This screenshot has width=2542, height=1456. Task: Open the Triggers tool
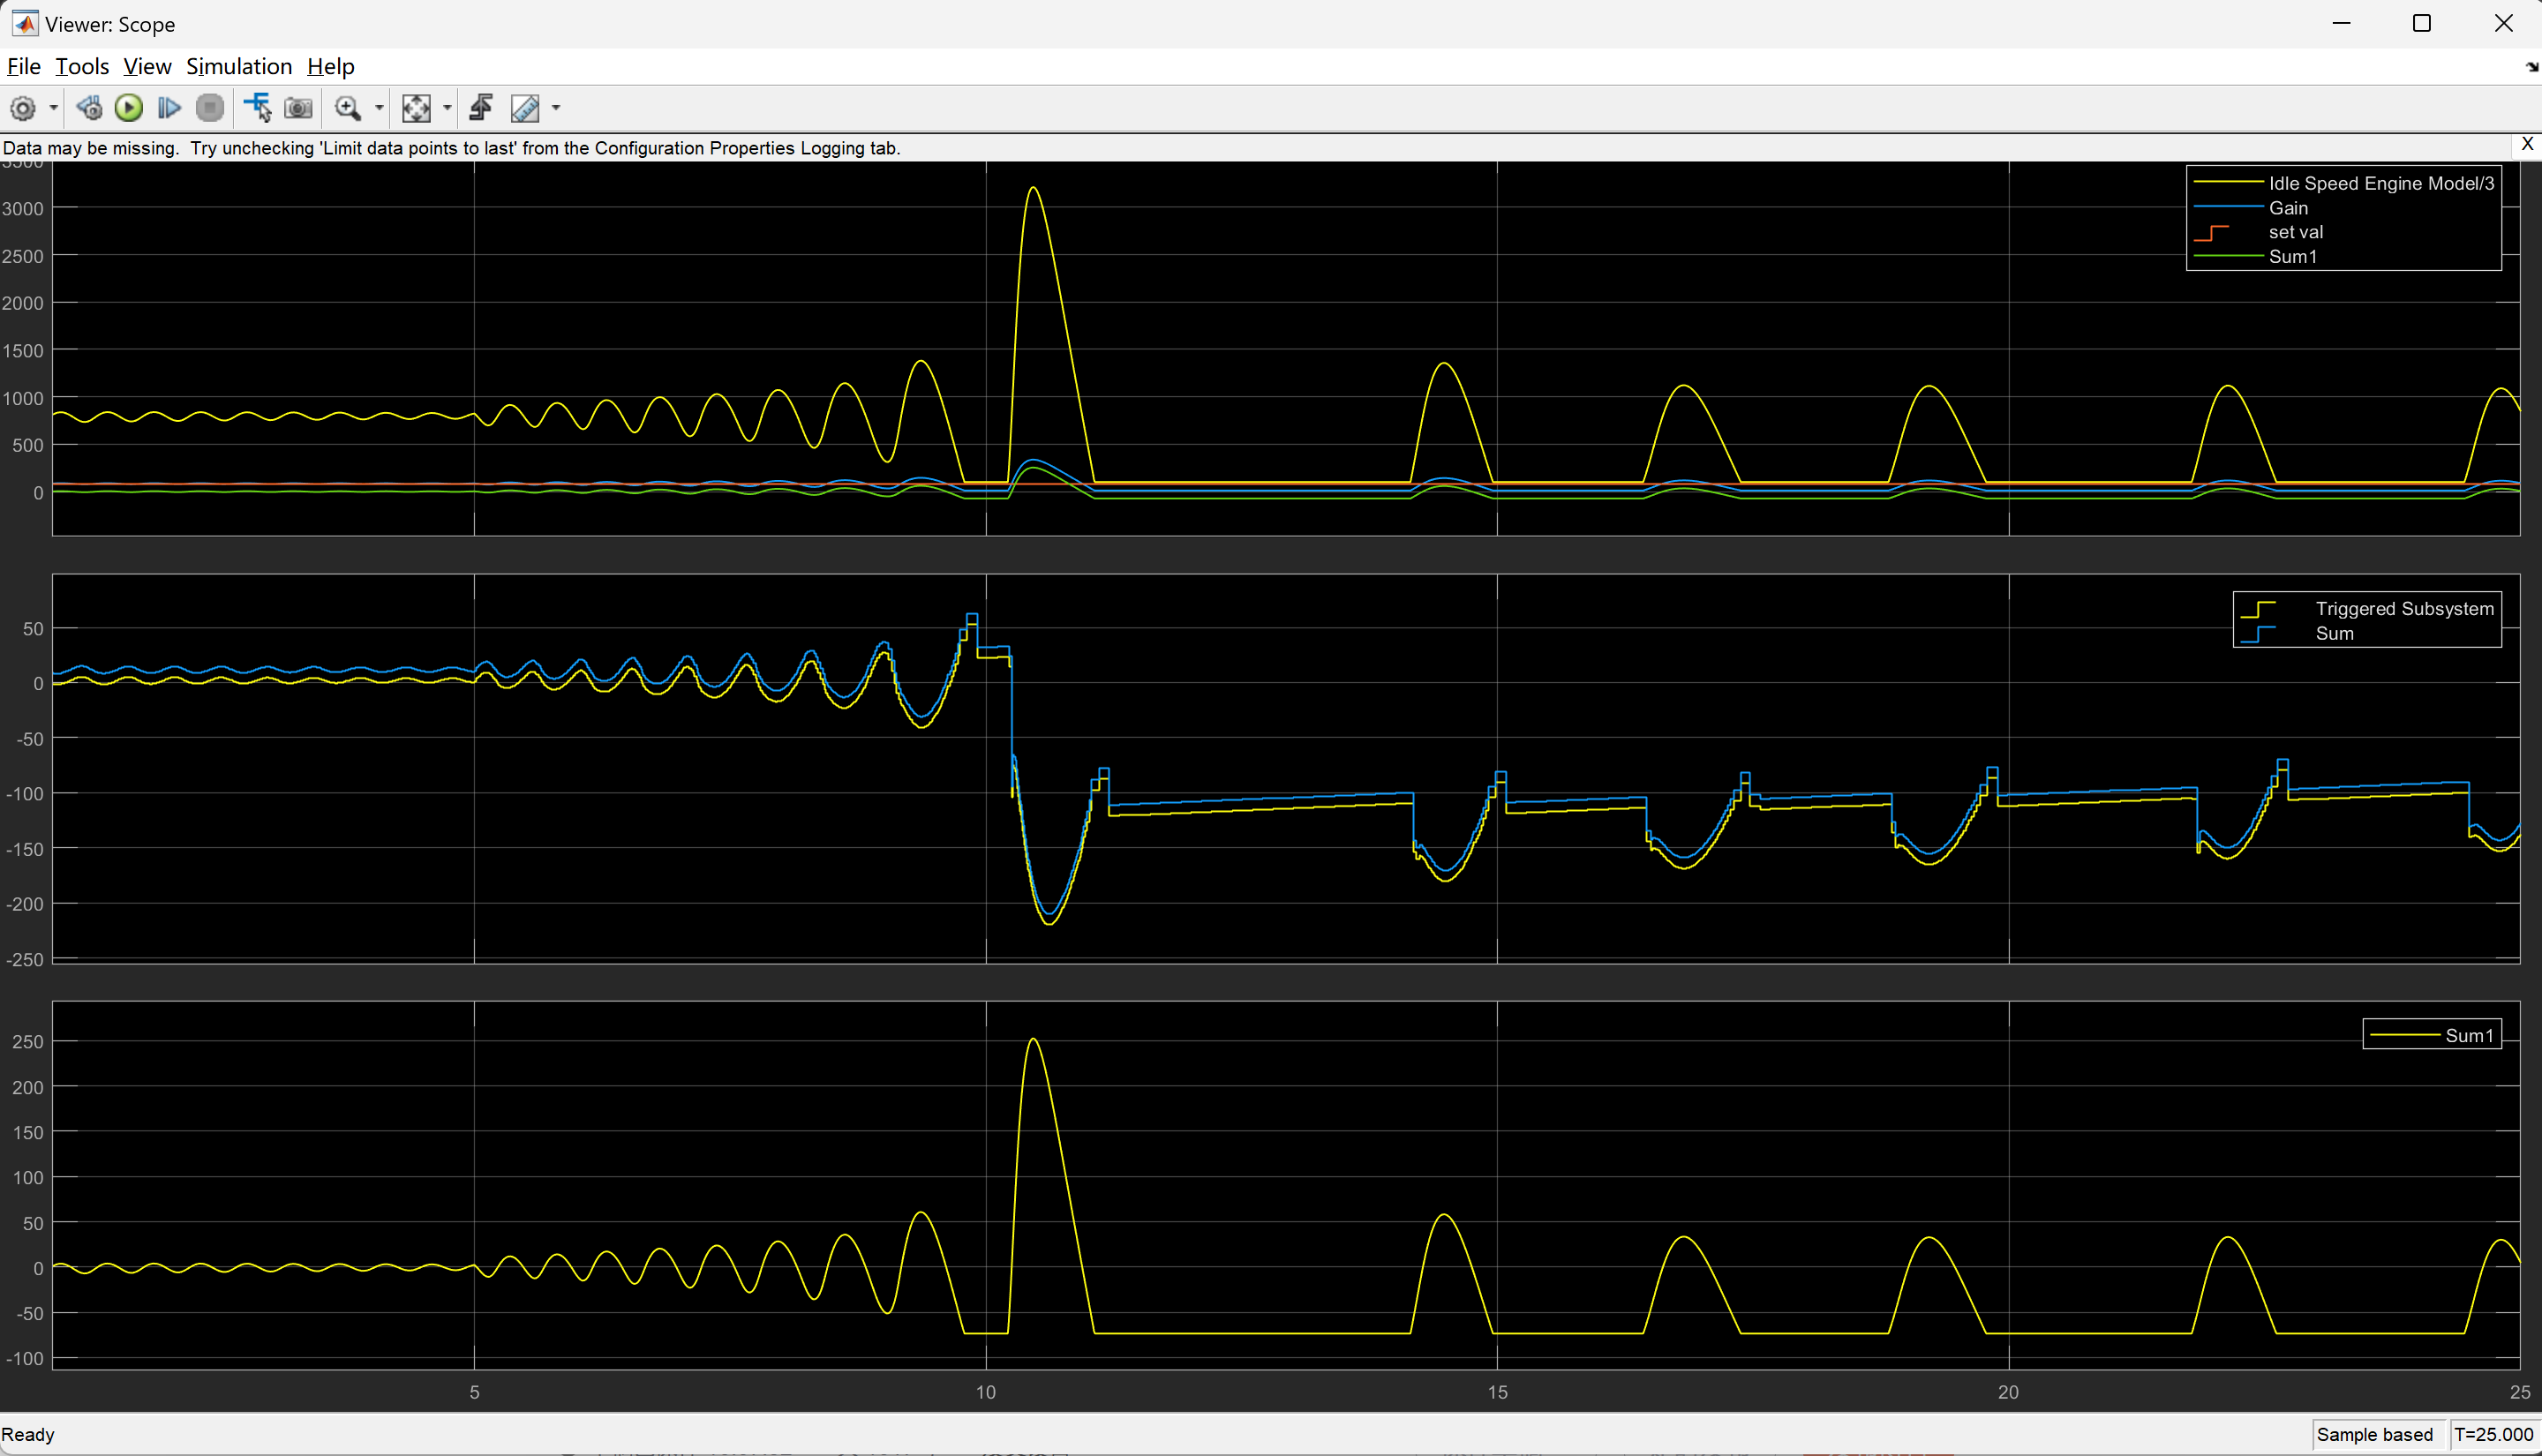coord(481,108)
